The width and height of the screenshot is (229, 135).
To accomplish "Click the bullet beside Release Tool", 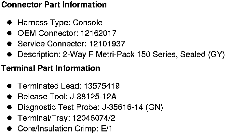I will pyautogui.click(x=10, y=97).
